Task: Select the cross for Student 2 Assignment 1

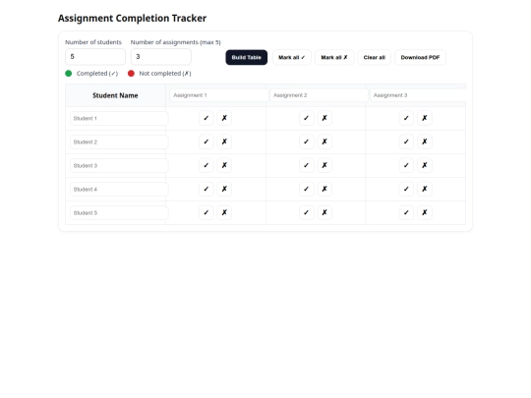Action: click(224, 142)
